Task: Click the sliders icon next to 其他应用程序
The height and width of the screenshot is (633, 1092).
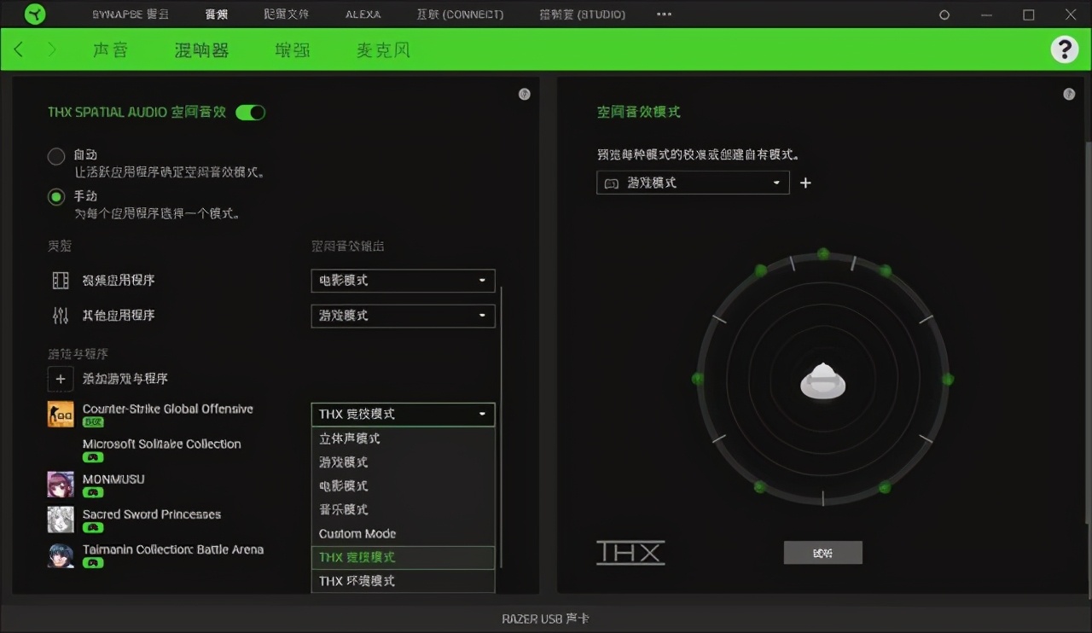Action: (x=60, y=315)
